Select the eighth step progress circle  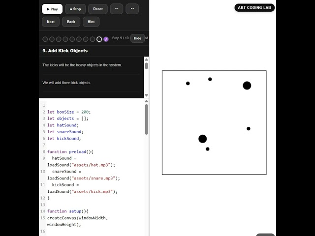[93, 39]
